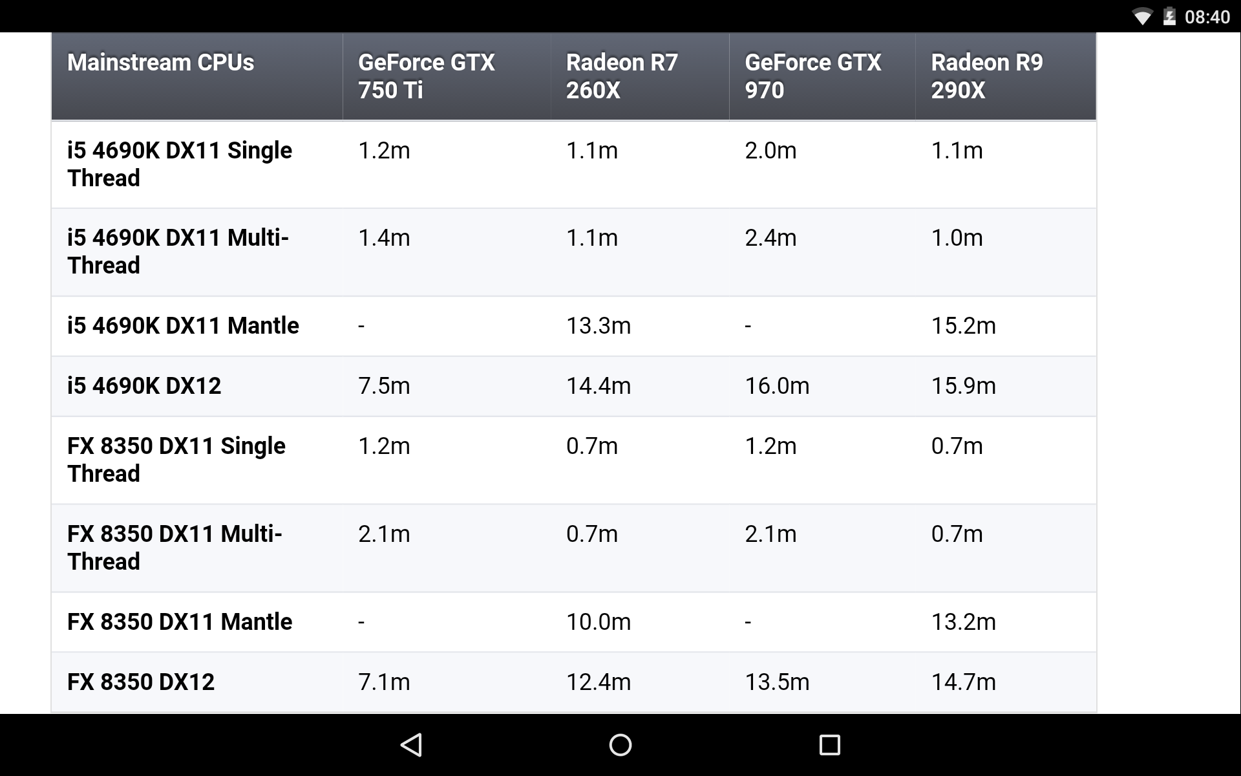Tap the battery charging status icon
1241x776 pixels.
1169,16
